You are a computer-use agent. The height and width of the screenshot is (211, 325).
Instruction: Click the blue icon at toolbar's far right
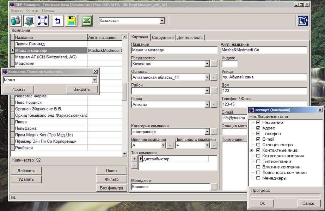302,21
